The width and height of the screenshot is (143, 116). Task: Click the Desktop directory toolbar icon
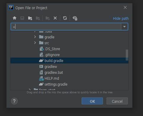22,18
